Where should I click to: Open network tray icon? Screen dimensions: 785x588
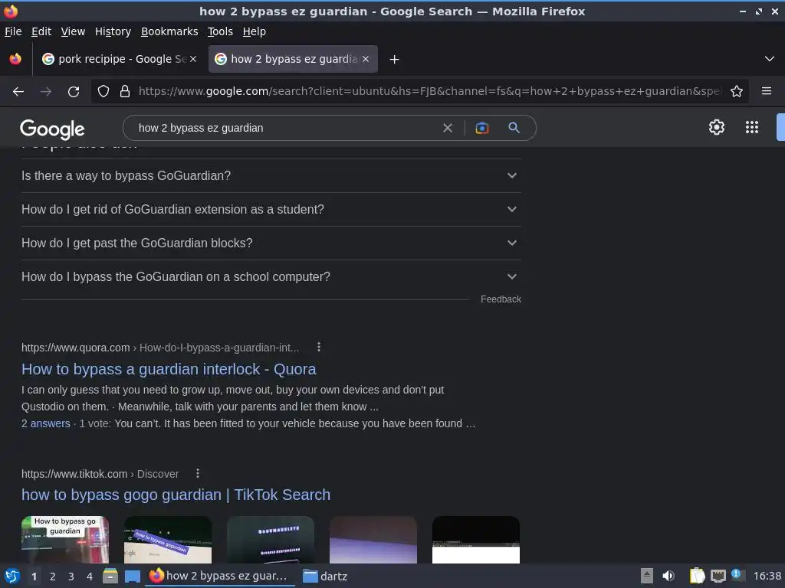click(718, 576)
